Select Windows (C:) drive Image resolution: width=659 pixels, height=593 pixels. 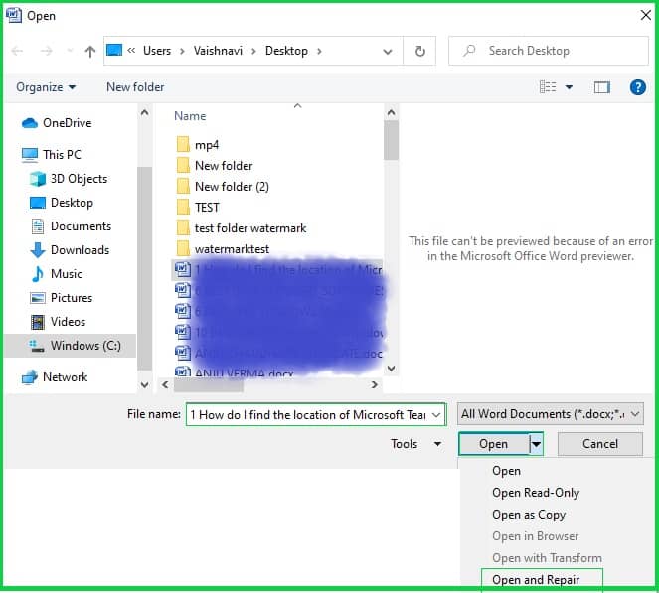[86, 346]
